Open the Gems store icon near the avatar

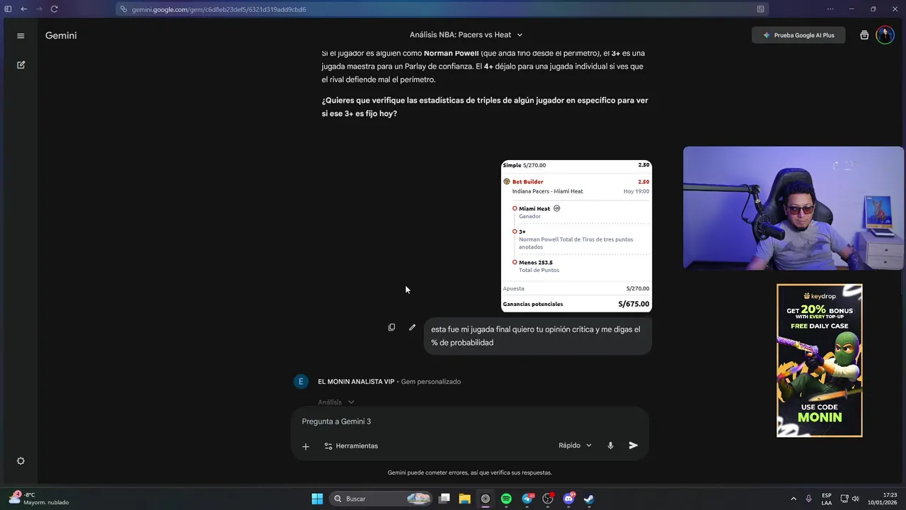(x=864, y=35)
